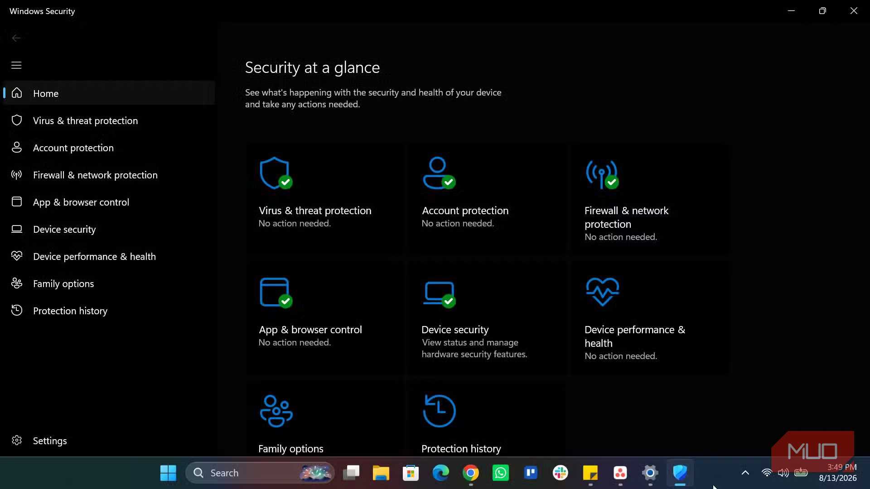
Task: Click the shield icon beside Virus & threat protection in sidebar
Action: point(17,120)
